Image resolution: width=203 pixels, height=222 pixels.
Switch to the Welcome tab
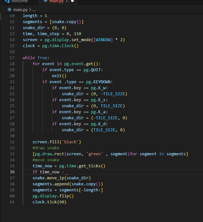(19, 2)
